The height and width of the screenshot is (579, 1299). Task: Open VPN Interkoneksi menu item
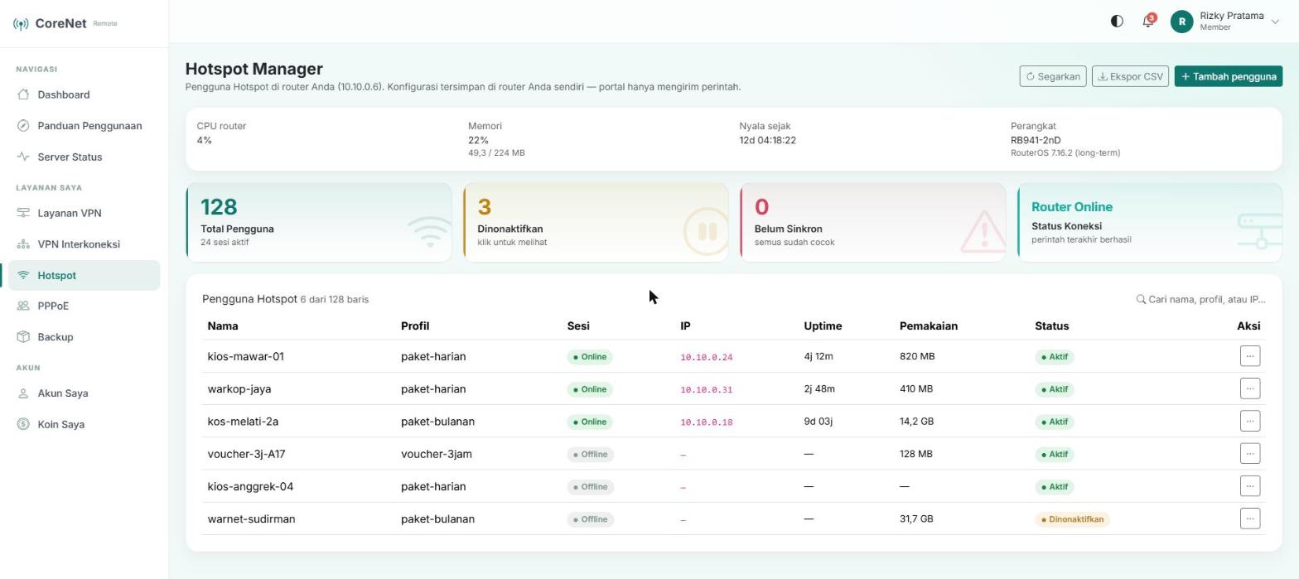point(84,244)
